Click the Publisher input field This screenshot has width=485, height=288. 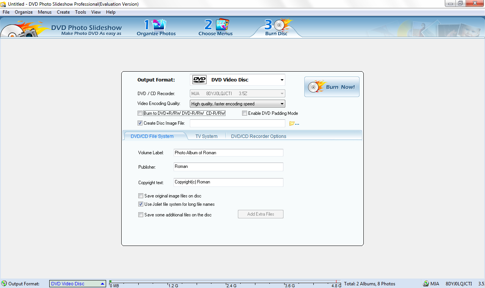[x=228, y=167]
